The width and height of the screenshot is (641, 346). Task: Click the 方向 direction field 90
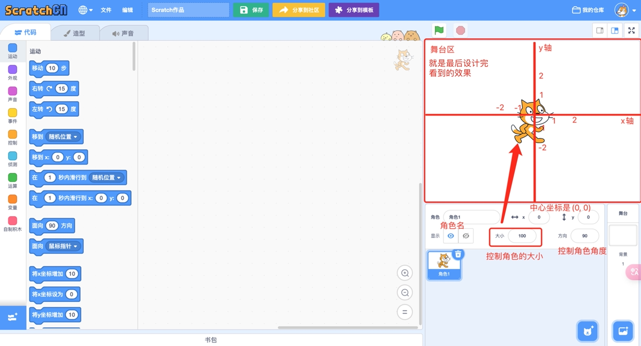click(x=584, y=236)
